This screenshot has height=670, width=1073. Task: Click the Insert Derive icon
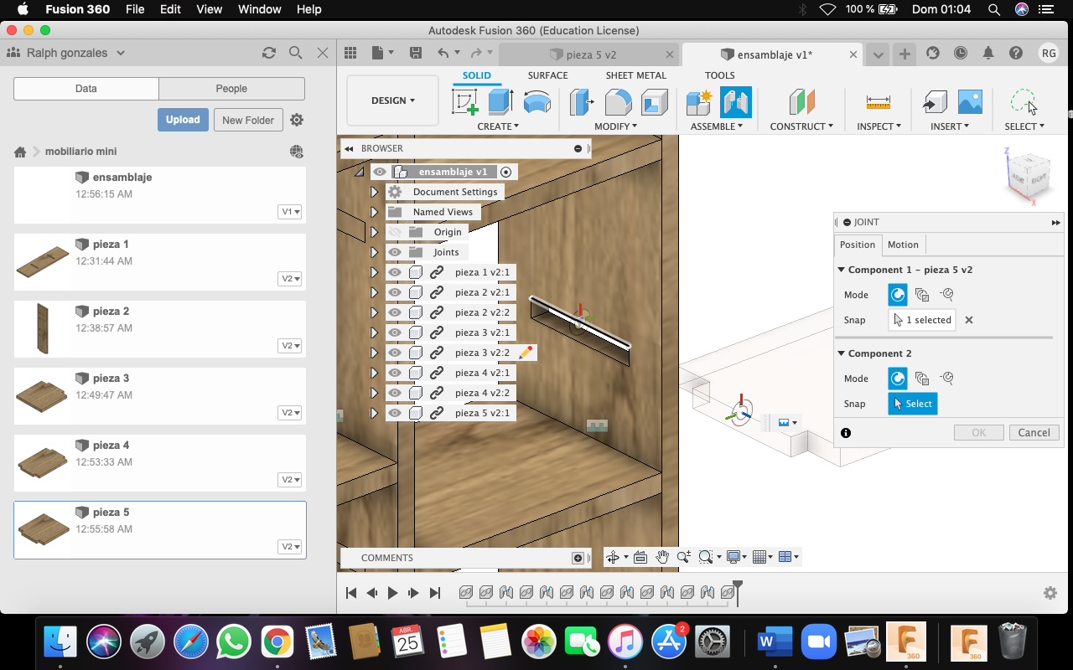click(x=934, y=102)
